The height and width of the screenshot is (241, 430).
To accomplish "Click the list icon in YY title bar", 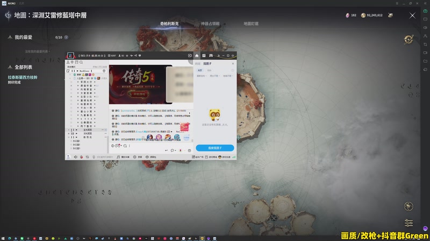I will 204,56.
